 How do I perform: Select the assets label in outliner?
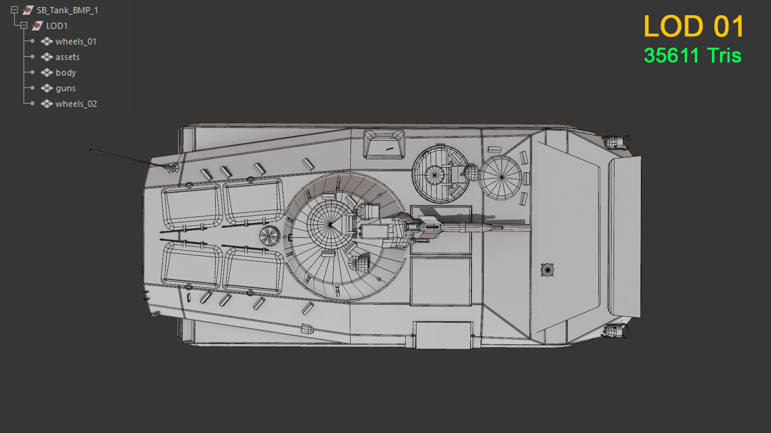click(67, 57)
